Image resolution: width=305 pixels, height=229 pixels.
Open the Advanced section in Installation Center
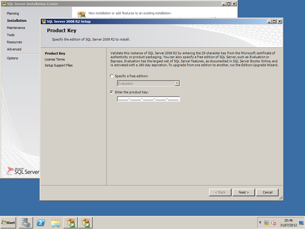coord(14,49)
